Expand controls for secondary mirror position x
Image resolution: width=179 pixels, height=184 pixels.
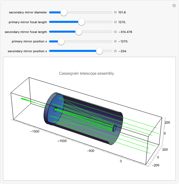pos(115,51)
